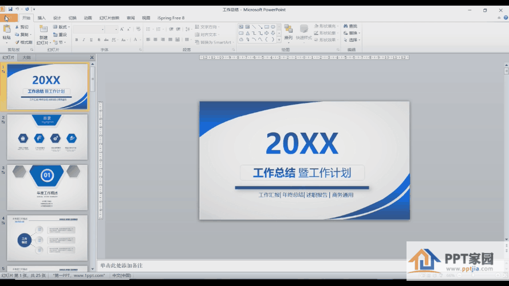The width and height of the screenshot is (509, 286).
Task: Pick the oval shape in gallery
Action: (x=273, y=27)
